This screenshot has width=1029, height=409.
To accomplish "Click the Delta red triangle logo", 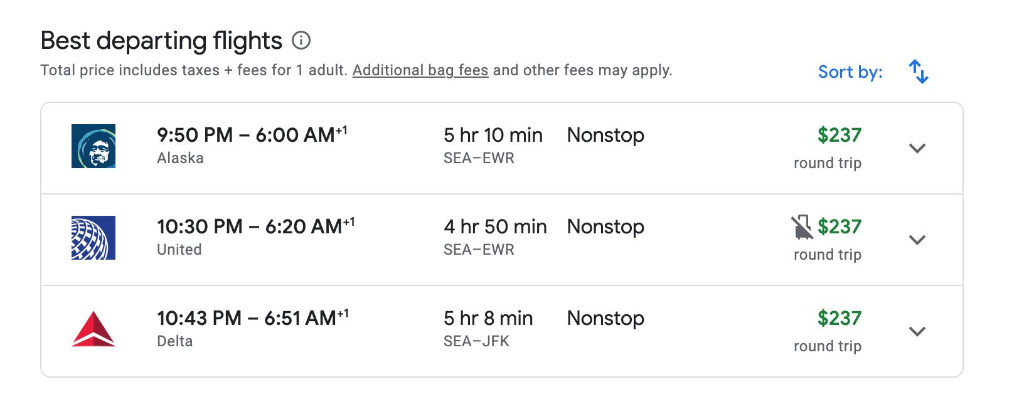I will coord(93,329).
